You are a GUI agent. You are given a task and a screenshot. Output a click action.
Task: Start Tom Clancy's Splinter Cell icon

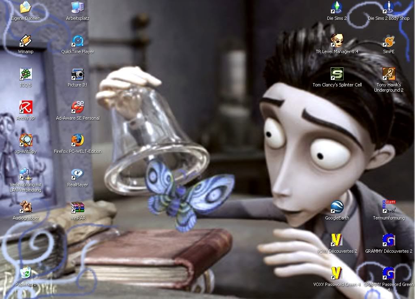[337, 74]
